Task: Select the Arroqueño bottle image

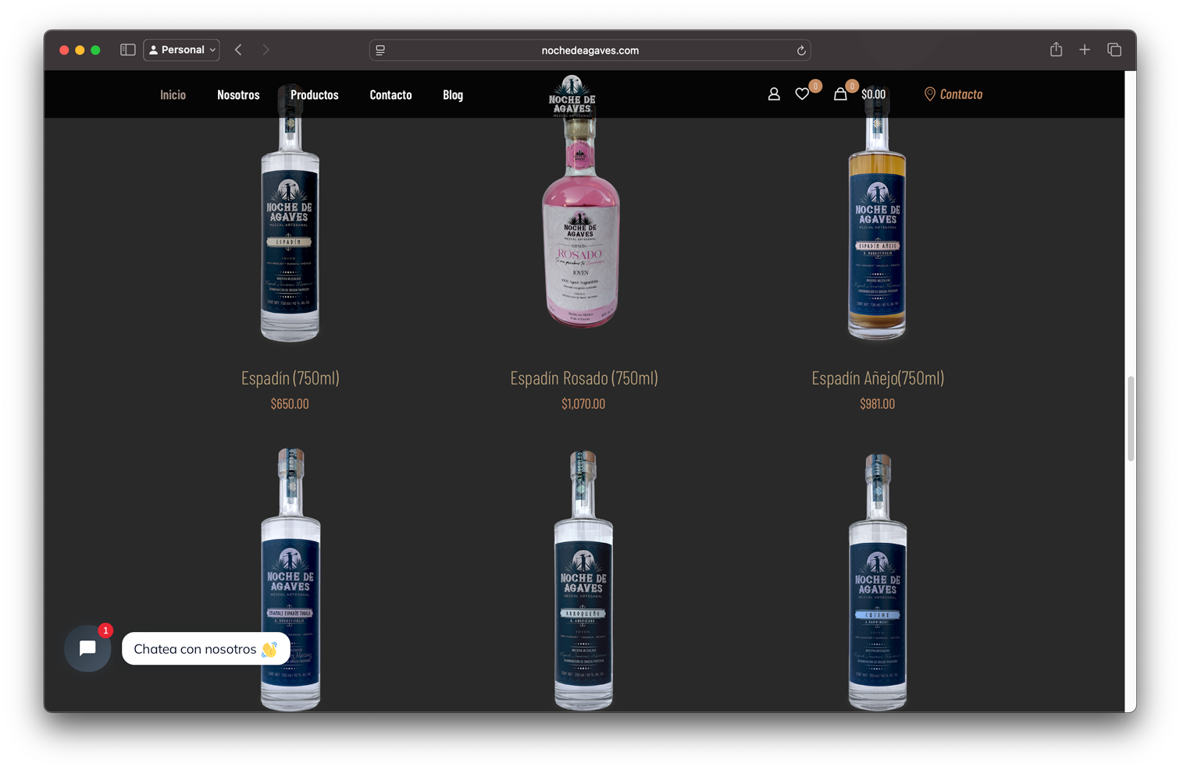Action: (x=583, y=580)
